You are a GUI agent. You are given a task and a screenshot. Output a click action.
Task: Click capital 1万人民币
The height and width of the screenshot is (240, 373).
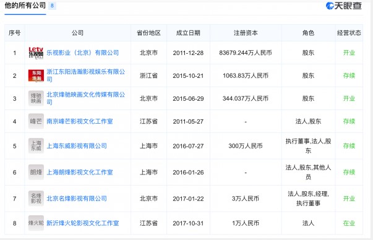[x=246, y=223]
